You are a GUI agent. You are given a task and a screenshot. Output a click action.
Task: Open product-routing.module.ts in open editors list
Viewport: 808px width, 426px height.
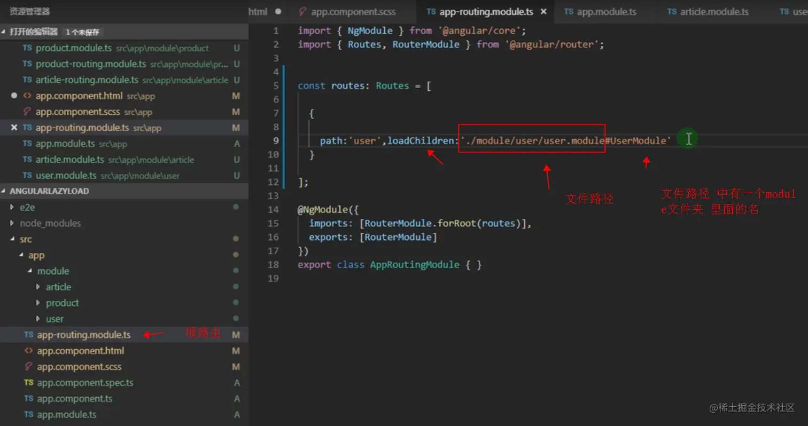pyautogui.click(x=124, y=64)
